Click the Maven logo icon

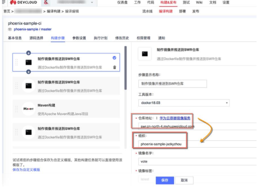[x=29, y=109]
